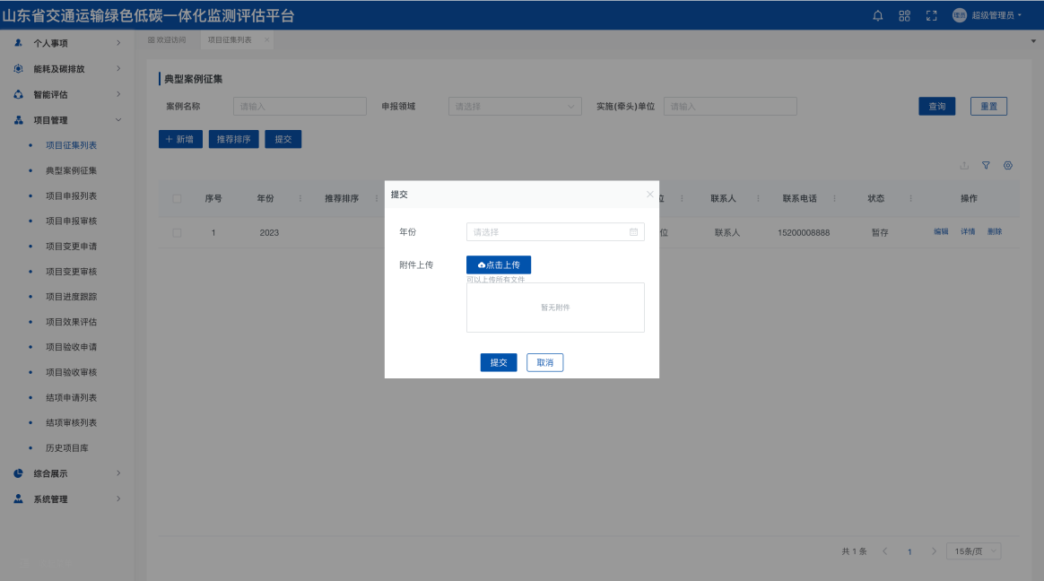Image resolution: width=1044 pixels, height=581 pixels.
Task: Switch to the 欢迎访问 tab
Action: click(168, 40)
